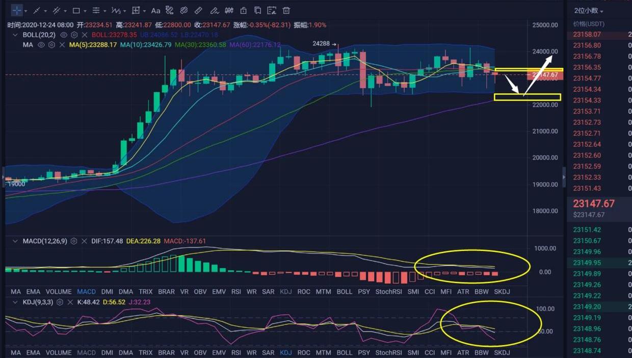Switch MACD panel to RSI indicator
The image size is (632, 358).
pyautogui.click(x=236, y=292)
